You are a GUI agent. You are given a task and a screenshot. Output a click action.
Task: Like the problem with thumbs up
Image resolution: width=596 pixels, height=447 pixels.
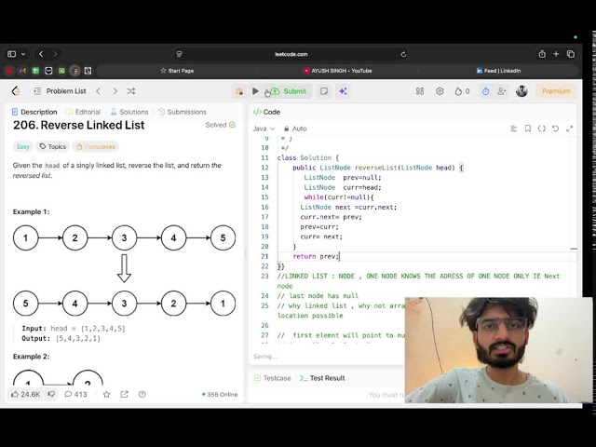25,395
